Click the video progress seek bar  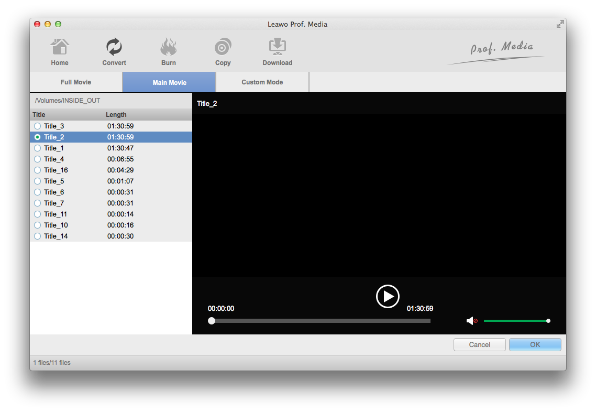click(321, 321)
